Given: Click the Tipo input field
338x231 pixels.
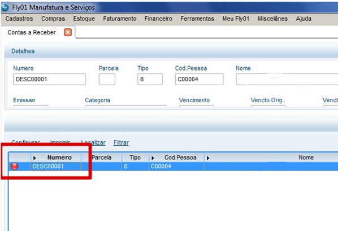Looking at the screenshot, I should [150, 79].
